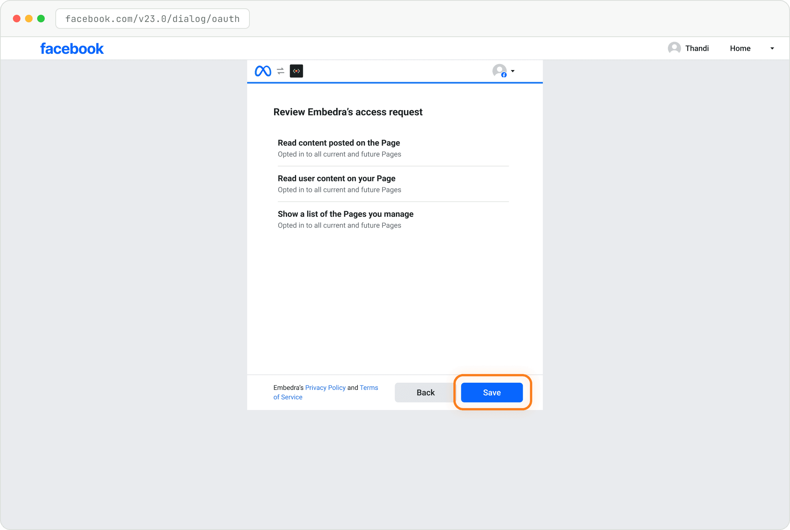Expand the caret beside the dialog avatar
The height and width of the screenshot is (530, 790).
tap(513, 71)
